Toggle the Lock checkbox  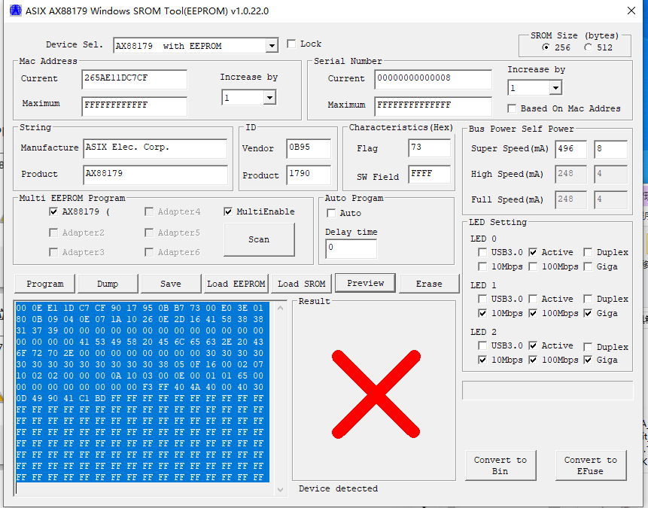tap(291, 44)
